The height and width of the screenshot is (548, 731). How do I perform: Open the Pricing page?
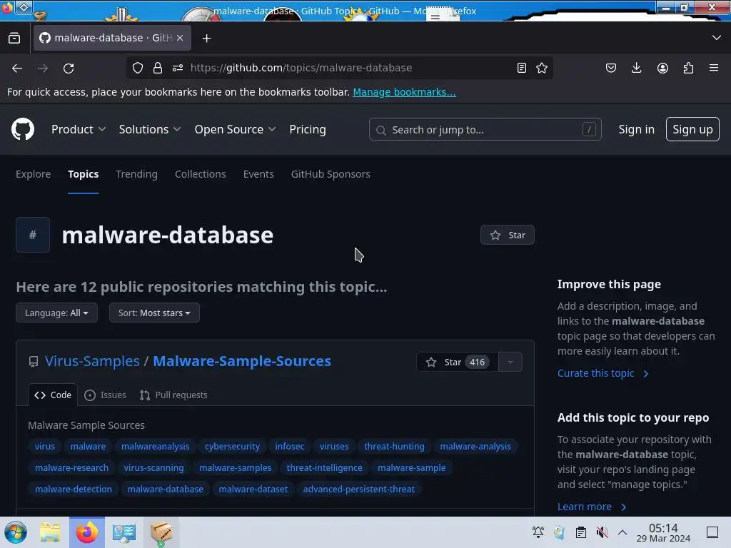pyautogui.click(x=307, y=129)
